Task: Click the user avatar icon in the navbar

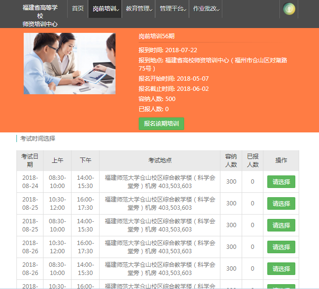Action: [x=289, y=9]
